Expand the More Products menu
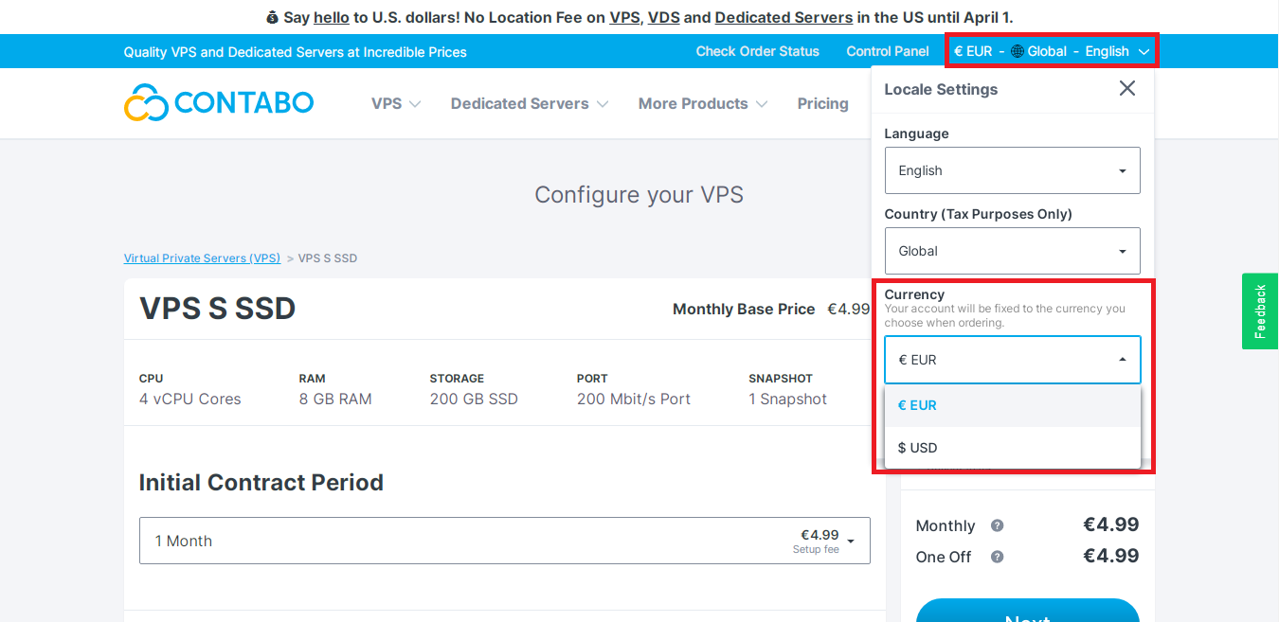This screenshot has height=622, width=1279. [x=703, y=103]
